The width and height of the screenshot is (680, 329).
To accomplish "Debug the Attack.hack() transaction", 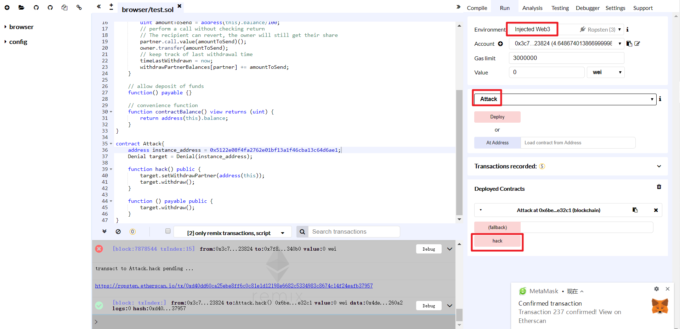I will click(429, 306).
